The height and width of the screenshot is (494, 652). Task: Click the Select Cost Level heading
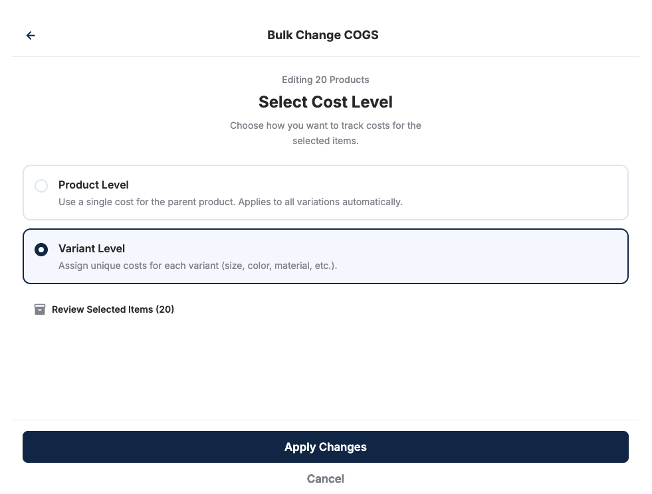(325, 102)
